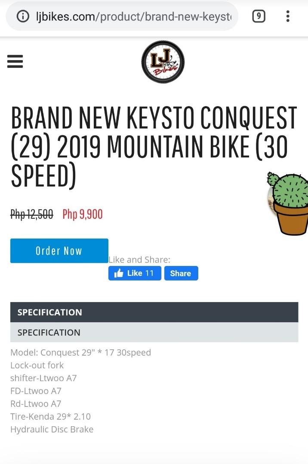Open the hamburger navigation menu

[15, 61]
